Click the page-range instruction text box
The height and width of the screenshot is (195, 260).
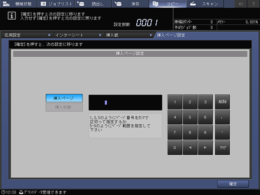125,126
